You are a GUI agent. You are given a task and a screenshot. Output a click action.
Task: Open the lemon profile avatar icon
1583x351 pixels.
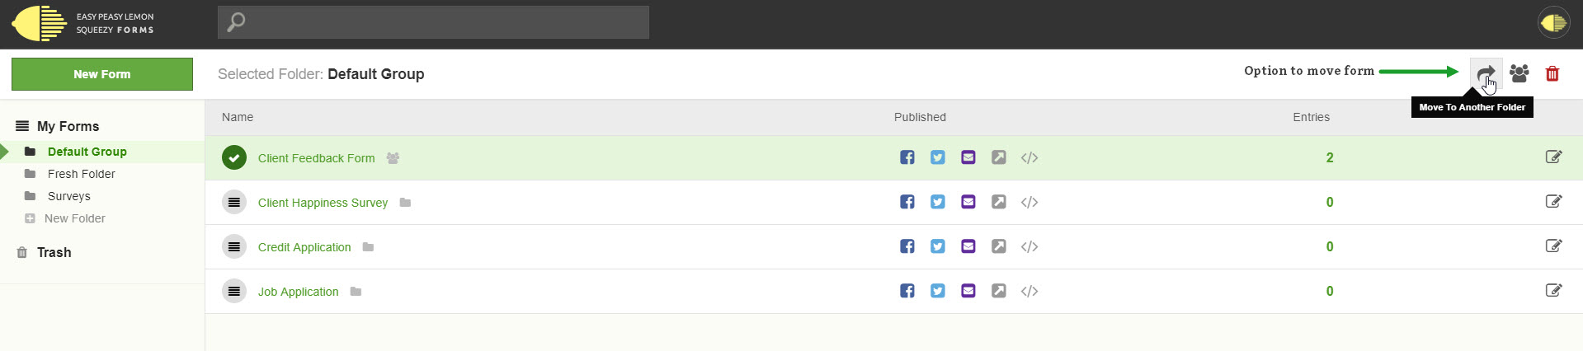(x=1553, y=23)
